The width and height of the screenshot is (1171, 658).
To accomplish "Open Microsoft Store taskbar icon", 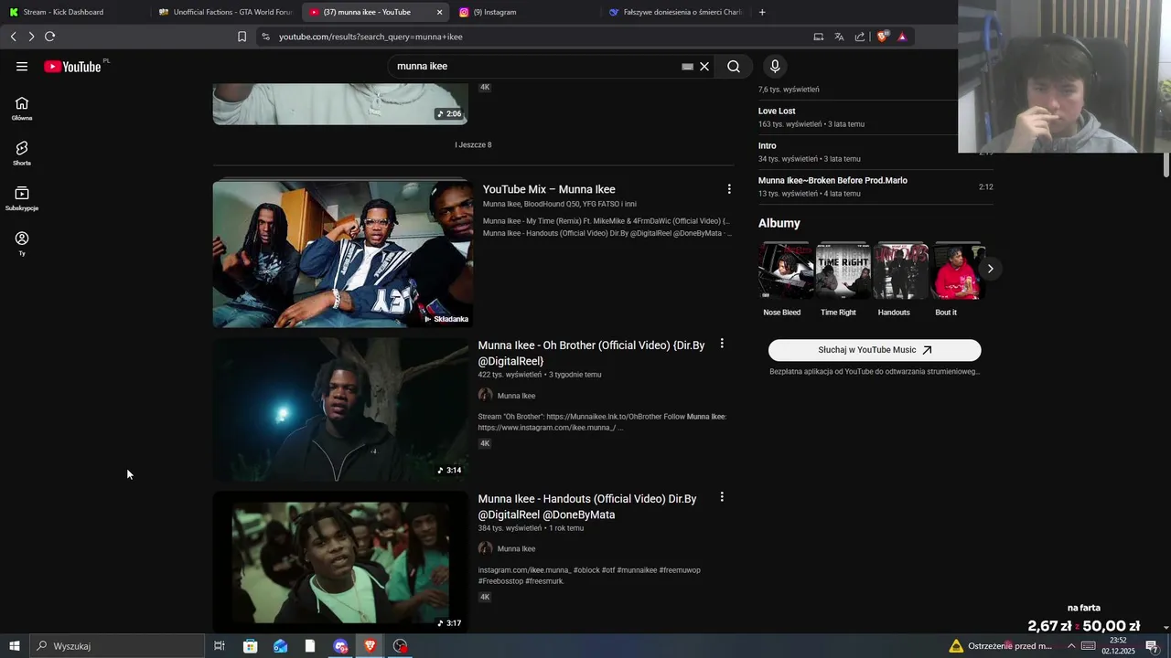I will click(250, 646).
